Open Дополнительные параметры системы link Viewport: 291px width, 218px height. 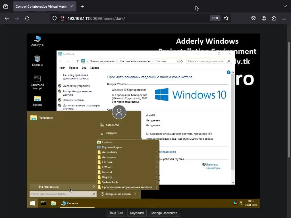click(81, 107)
